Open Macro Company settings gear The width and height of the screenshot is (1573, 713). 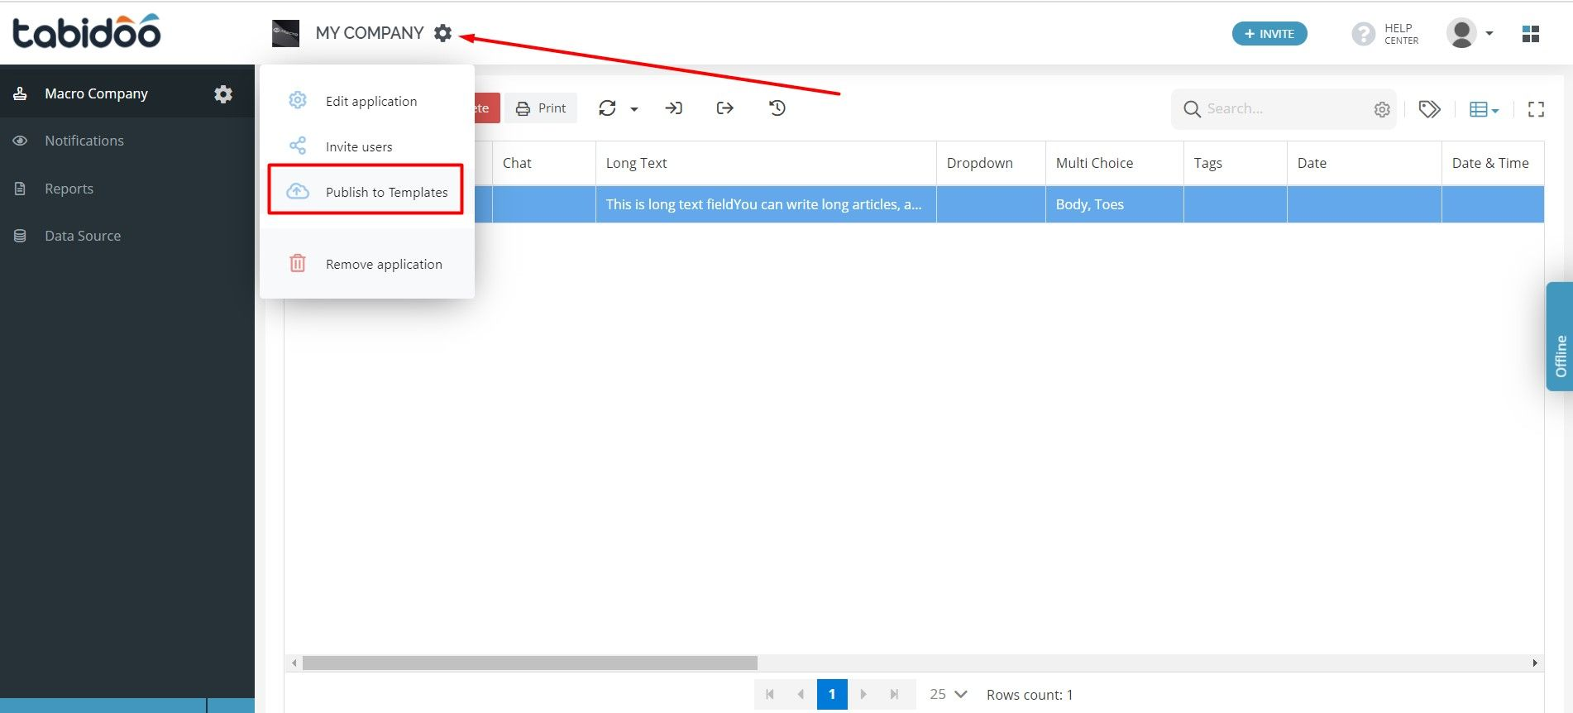223,93
